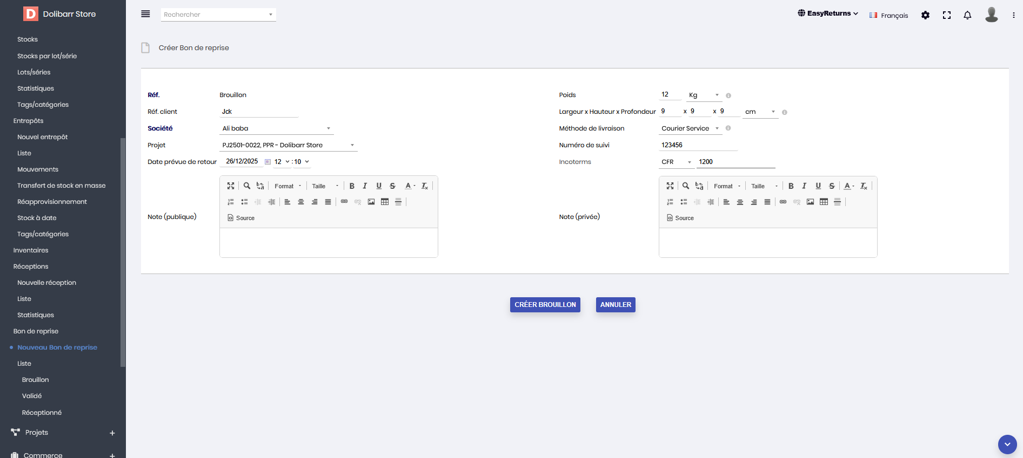Click the hamburger menu icon in top bar
1023x458 pixels.
(x=145, y=14)
